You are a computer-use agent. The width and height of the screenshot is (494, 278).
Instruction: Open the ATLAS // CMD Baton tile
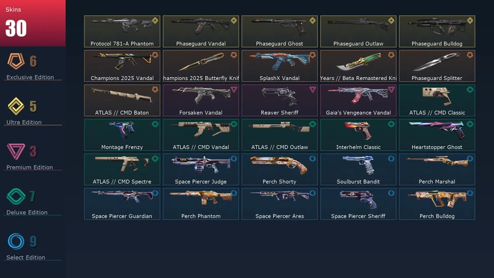point(122,101)
